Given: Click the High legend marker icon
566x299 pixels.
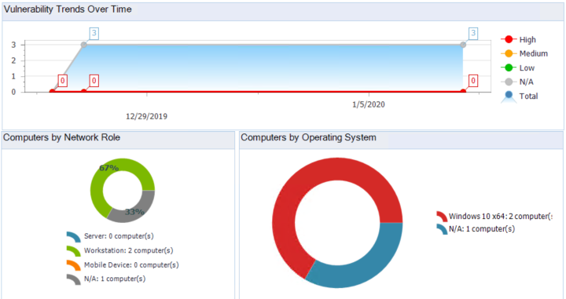Looking at the screenshot, I should (x=509, y=39).
